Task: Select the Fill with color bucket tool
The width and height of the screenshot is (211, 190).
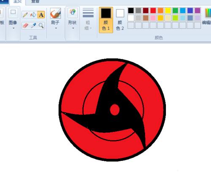Action: pos(33,15)
